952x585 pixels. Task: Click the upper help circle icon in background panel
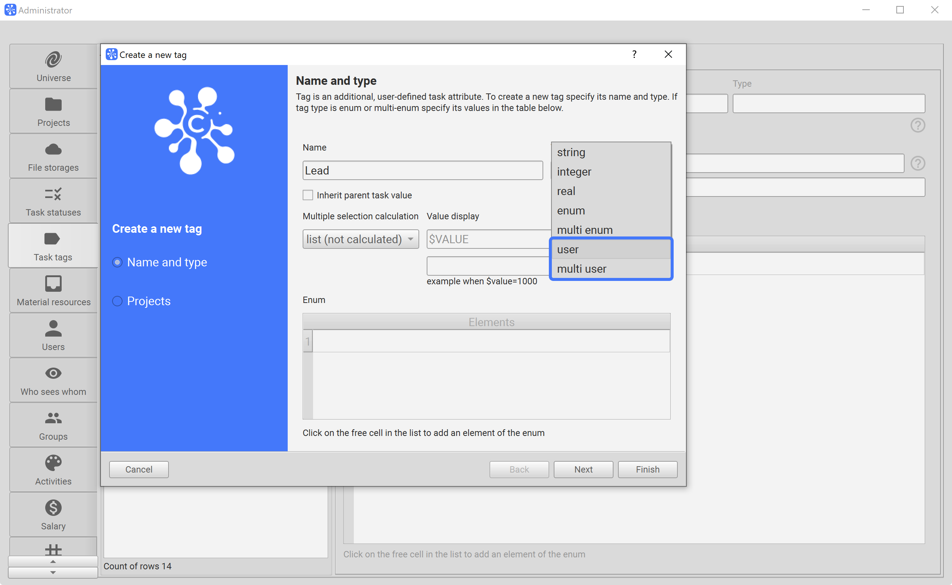click(x=918, y=126)
